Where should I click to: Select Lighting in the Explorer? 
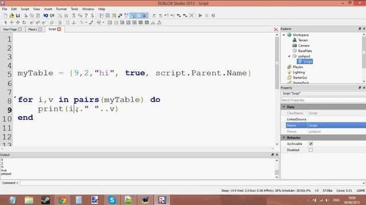pos(299,72)
